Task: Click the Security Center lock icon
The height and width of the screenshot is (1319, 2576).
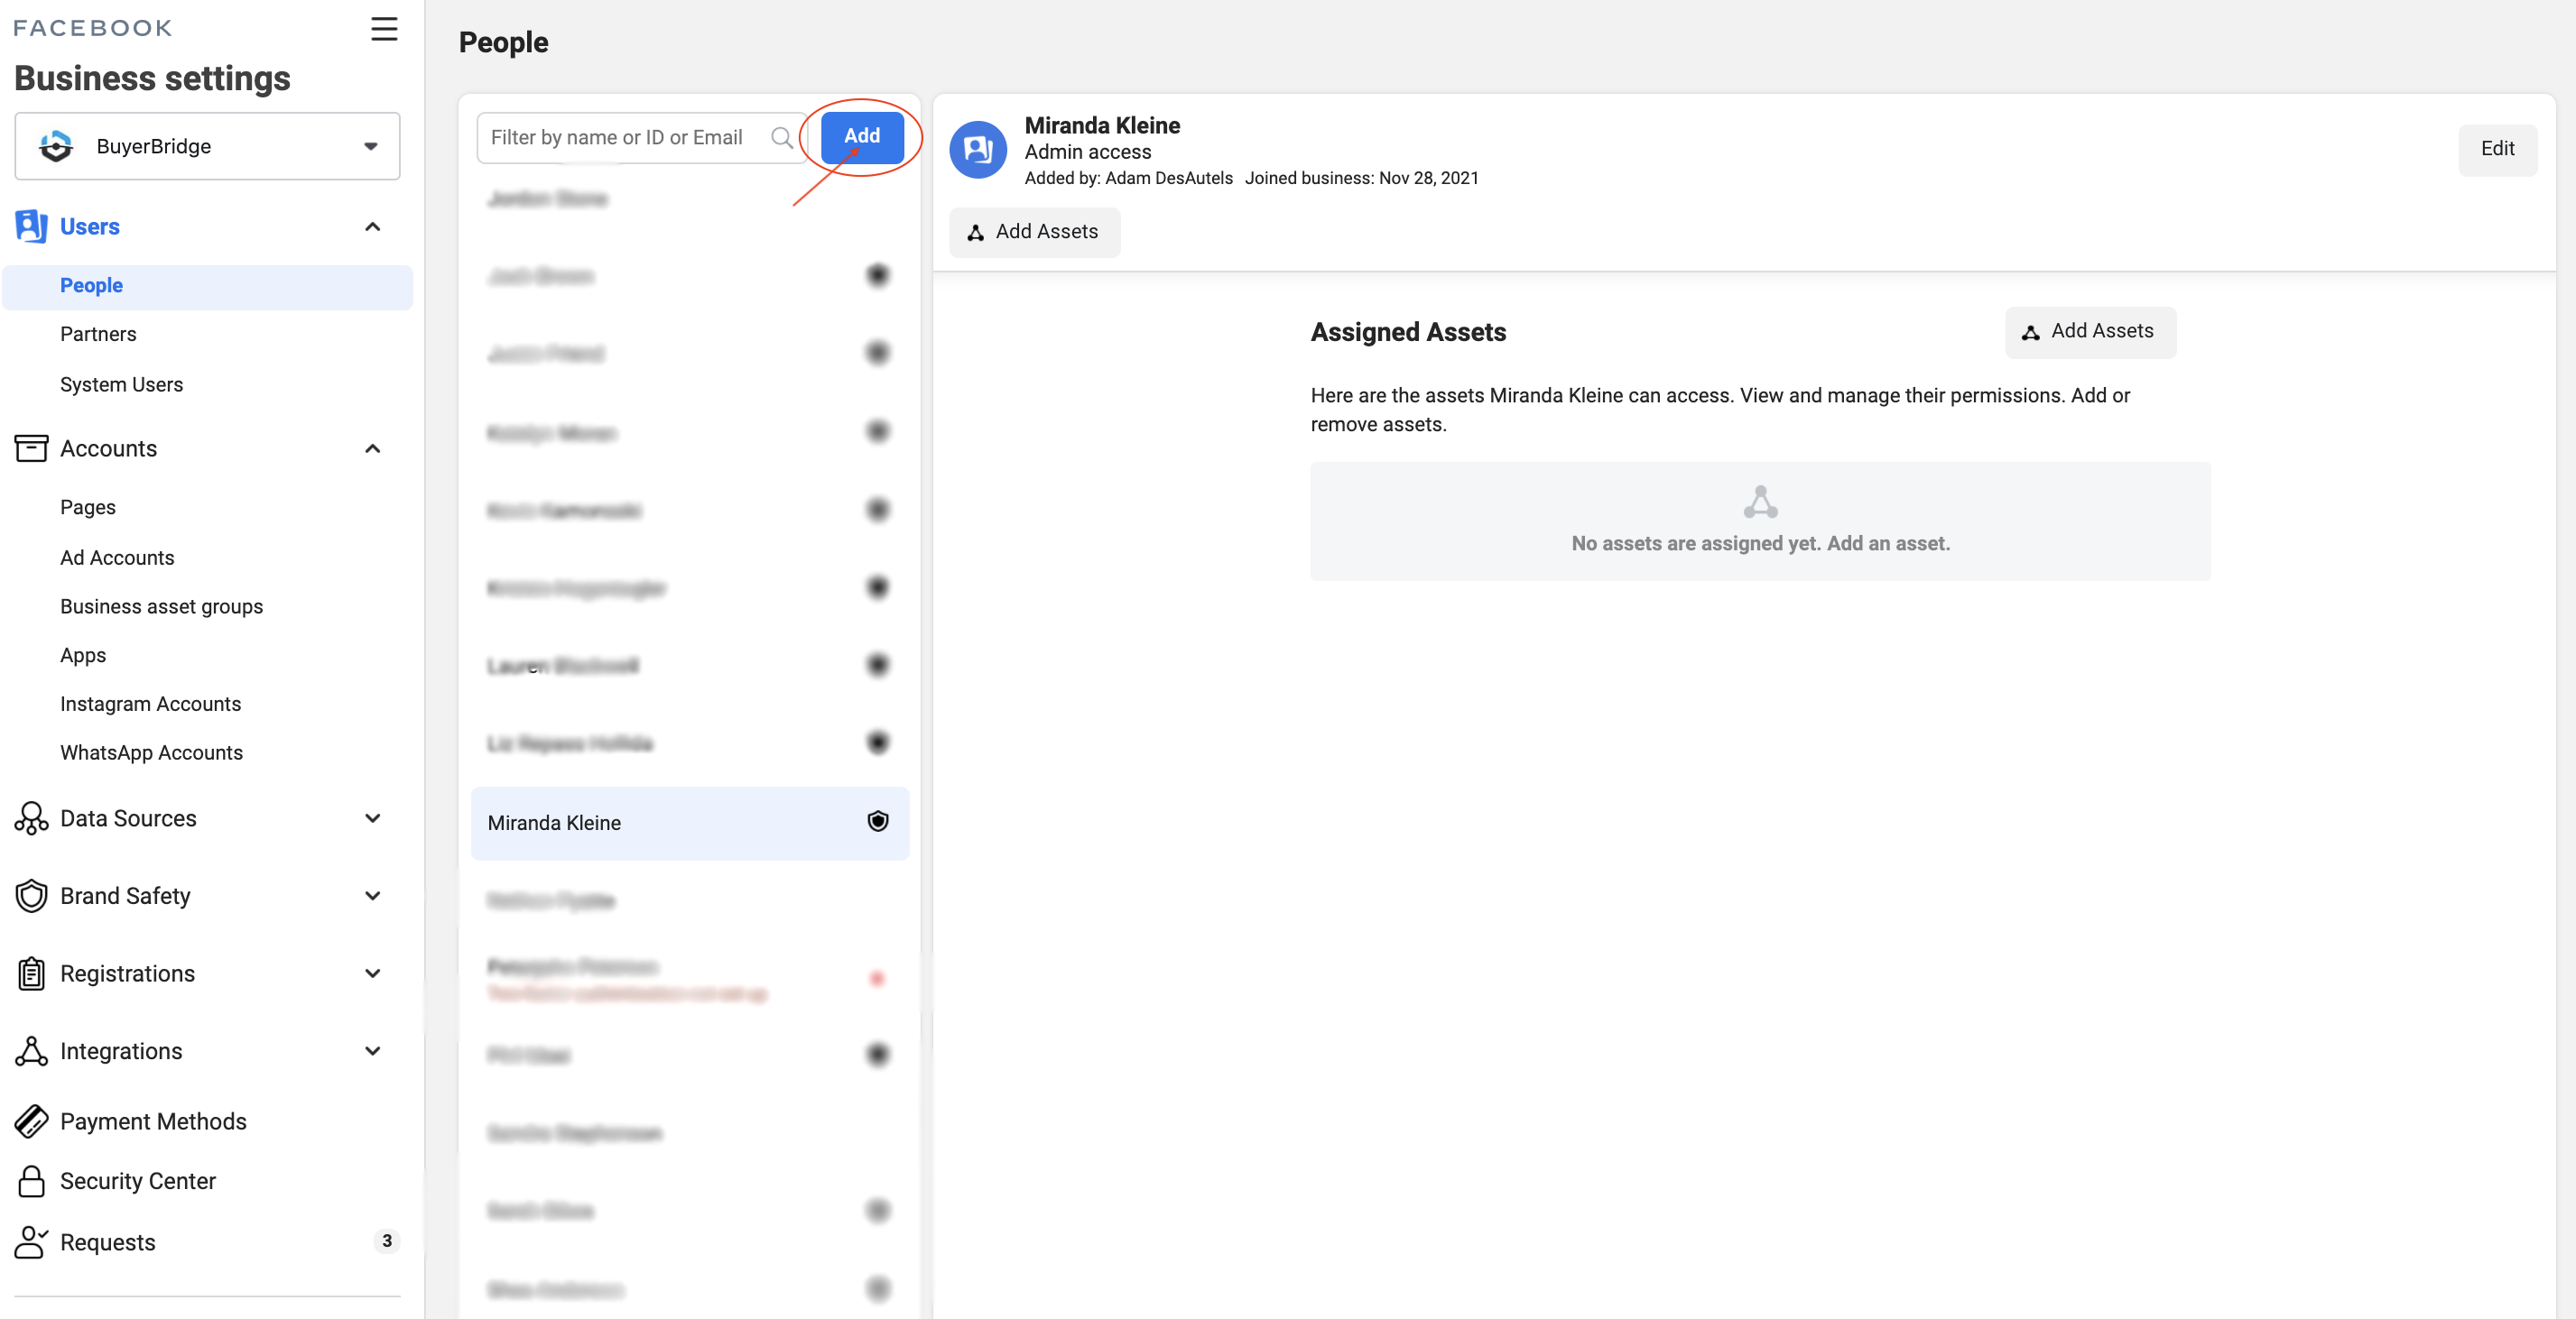Action: (x=31, y=1181)
